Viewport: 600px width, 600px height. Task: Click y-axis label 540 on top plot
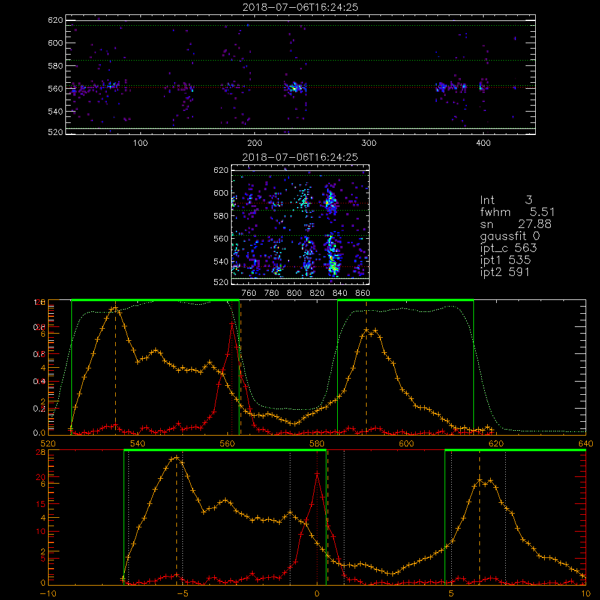55,112
